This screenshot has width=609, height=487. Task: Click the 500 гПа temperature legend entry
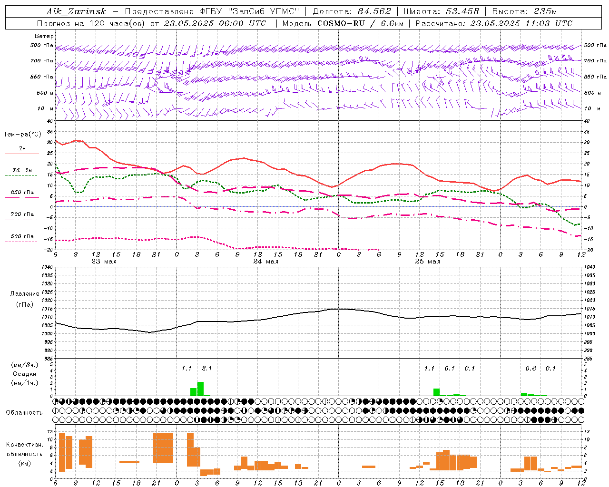point(22,236)
